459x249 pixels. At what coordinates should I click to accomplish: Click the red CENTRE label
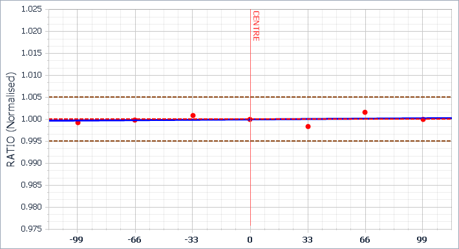[256, 26]
